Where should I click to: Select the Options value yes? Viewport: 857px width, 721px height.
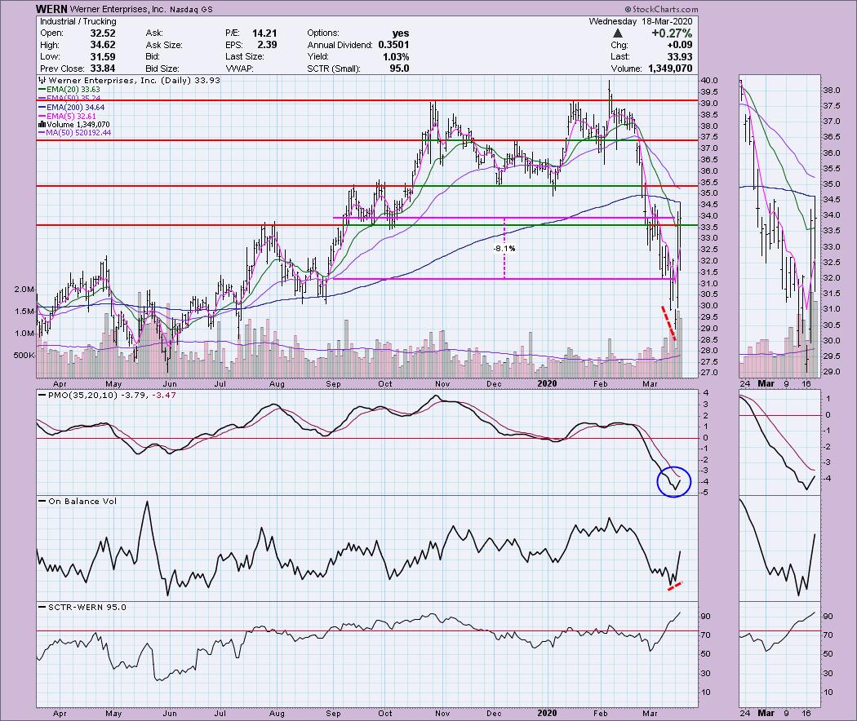click(x=401, y=33)
